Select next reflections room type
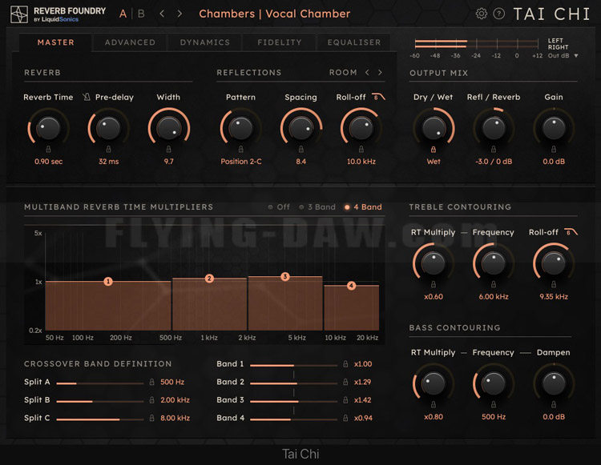This screenshot has width=601, height=465. 380,72
